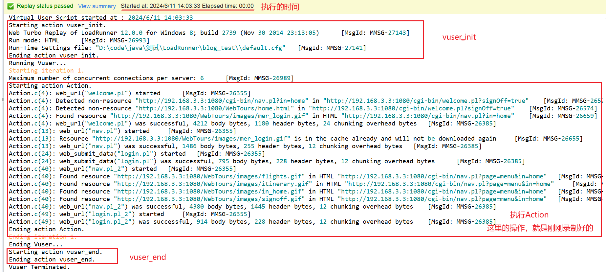Viewport: 606px width, 272px height.
Task: Click the web_submit_data("login.pl") was successful line
Action: point(267,161)
